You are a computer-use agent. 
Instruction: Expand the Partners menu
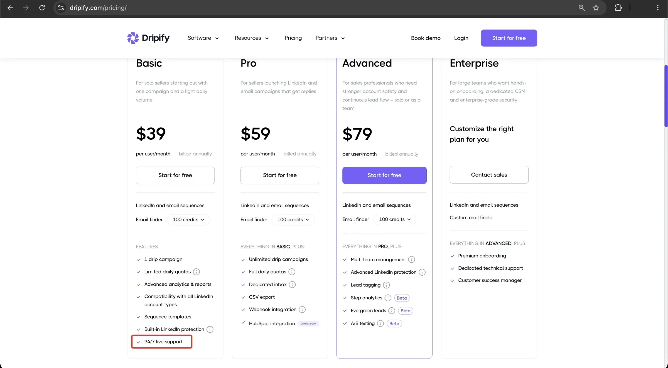(330, 38)
